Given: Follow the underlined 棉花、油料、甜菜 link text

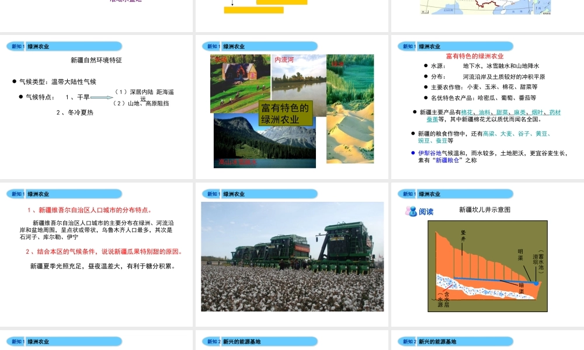Looking at the screenshot, I should [511, 113].
